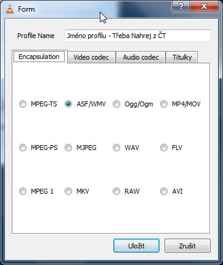This screenshot has width=223, height=265.
Task: Pick the MP4/MOV radio button
Action: click(164, 104)
